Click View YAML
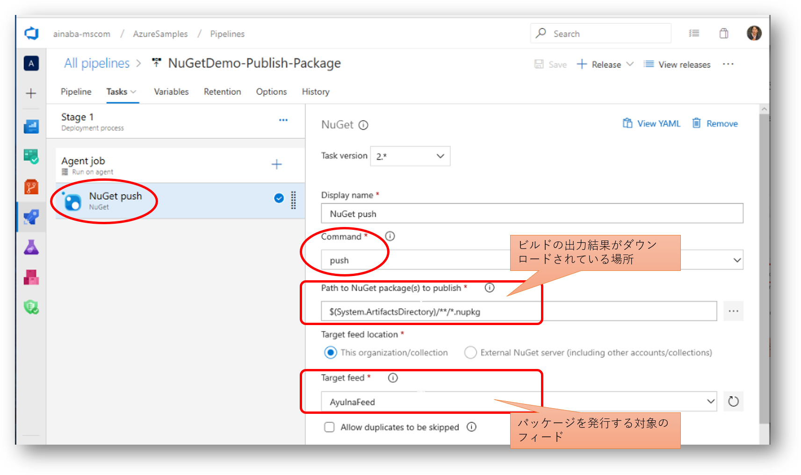Viewport: 801px width, 475px height. click(x=651, y=123)
